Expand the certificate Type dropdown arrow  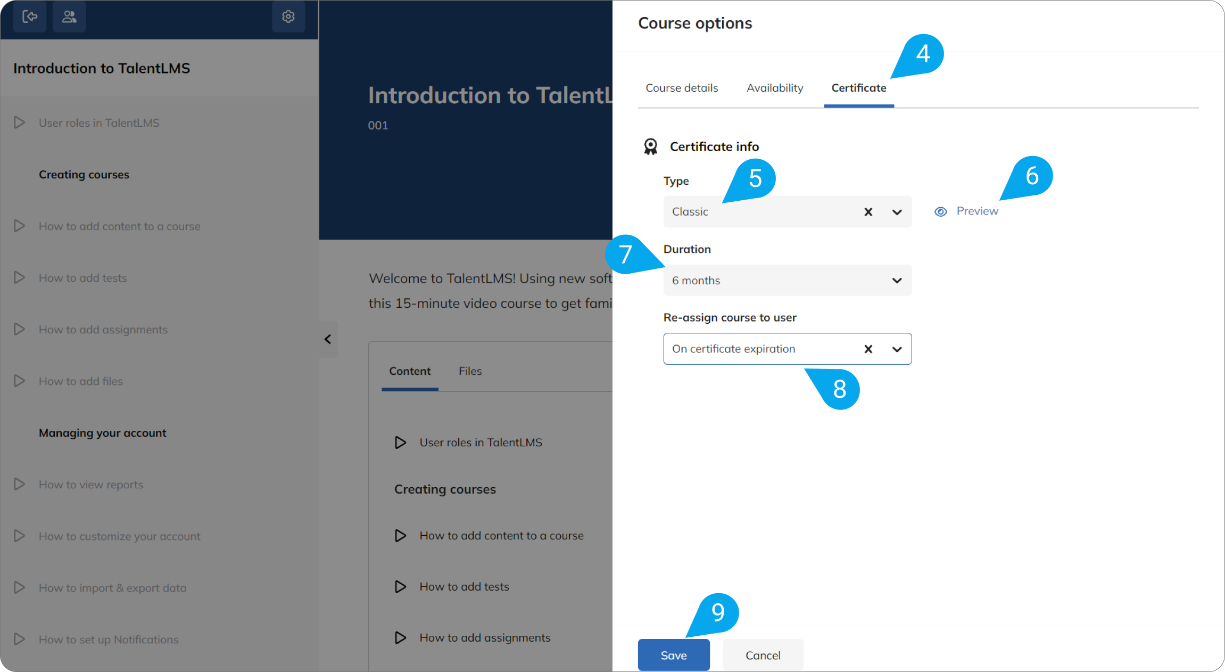(897, 212)
